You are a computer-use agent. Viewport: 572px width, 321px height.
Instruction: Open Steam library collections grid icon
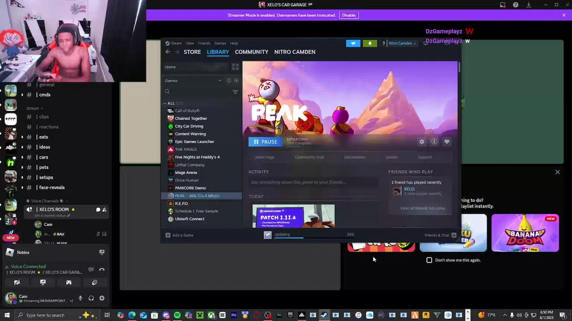pos(235,67)
